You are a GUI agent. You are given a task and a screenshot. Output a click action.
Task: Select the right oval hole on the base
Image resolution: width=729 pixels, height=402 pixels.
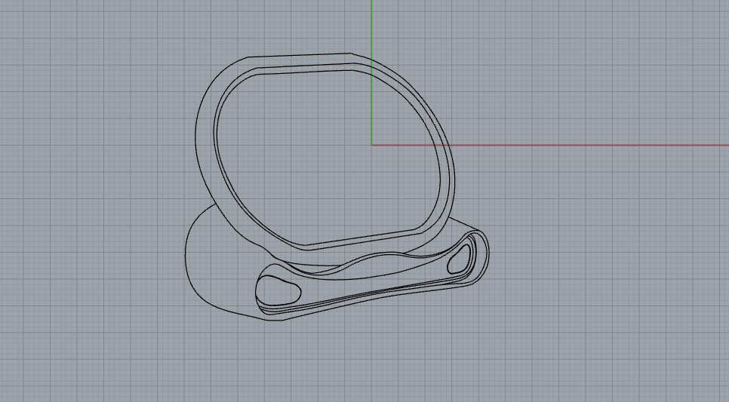pyautogui.click(x=460, y=259)
